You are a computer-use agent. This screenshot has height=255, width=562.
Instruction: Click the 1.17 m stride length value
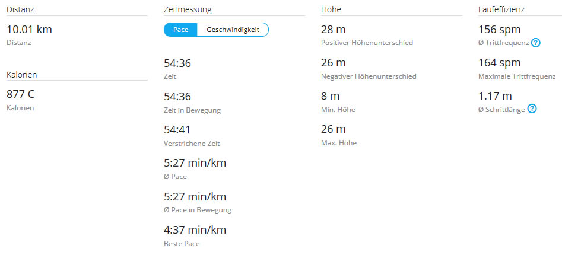[496, 96]
